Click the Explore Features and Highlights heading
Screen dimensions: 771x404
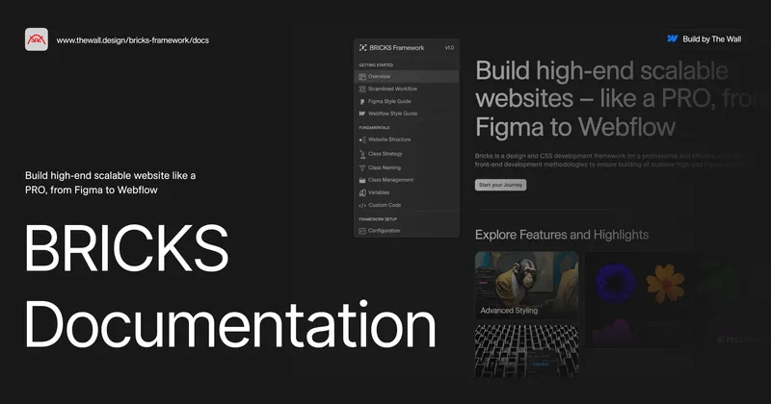point(562,235)
